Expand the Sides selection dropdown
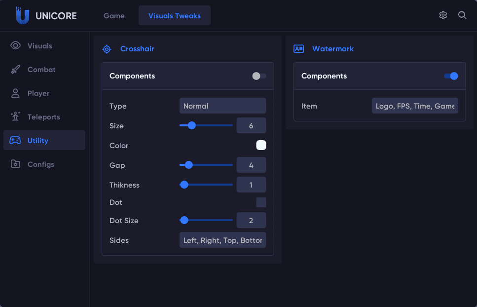 point(222,240)
